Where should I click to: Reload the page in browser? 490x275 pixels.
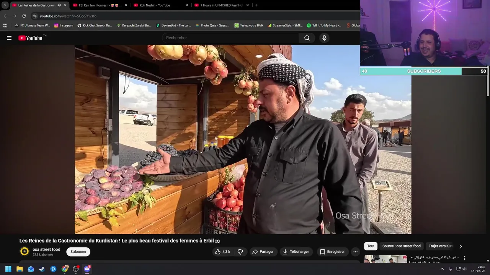pyautogui.click(x=24, y=16)
